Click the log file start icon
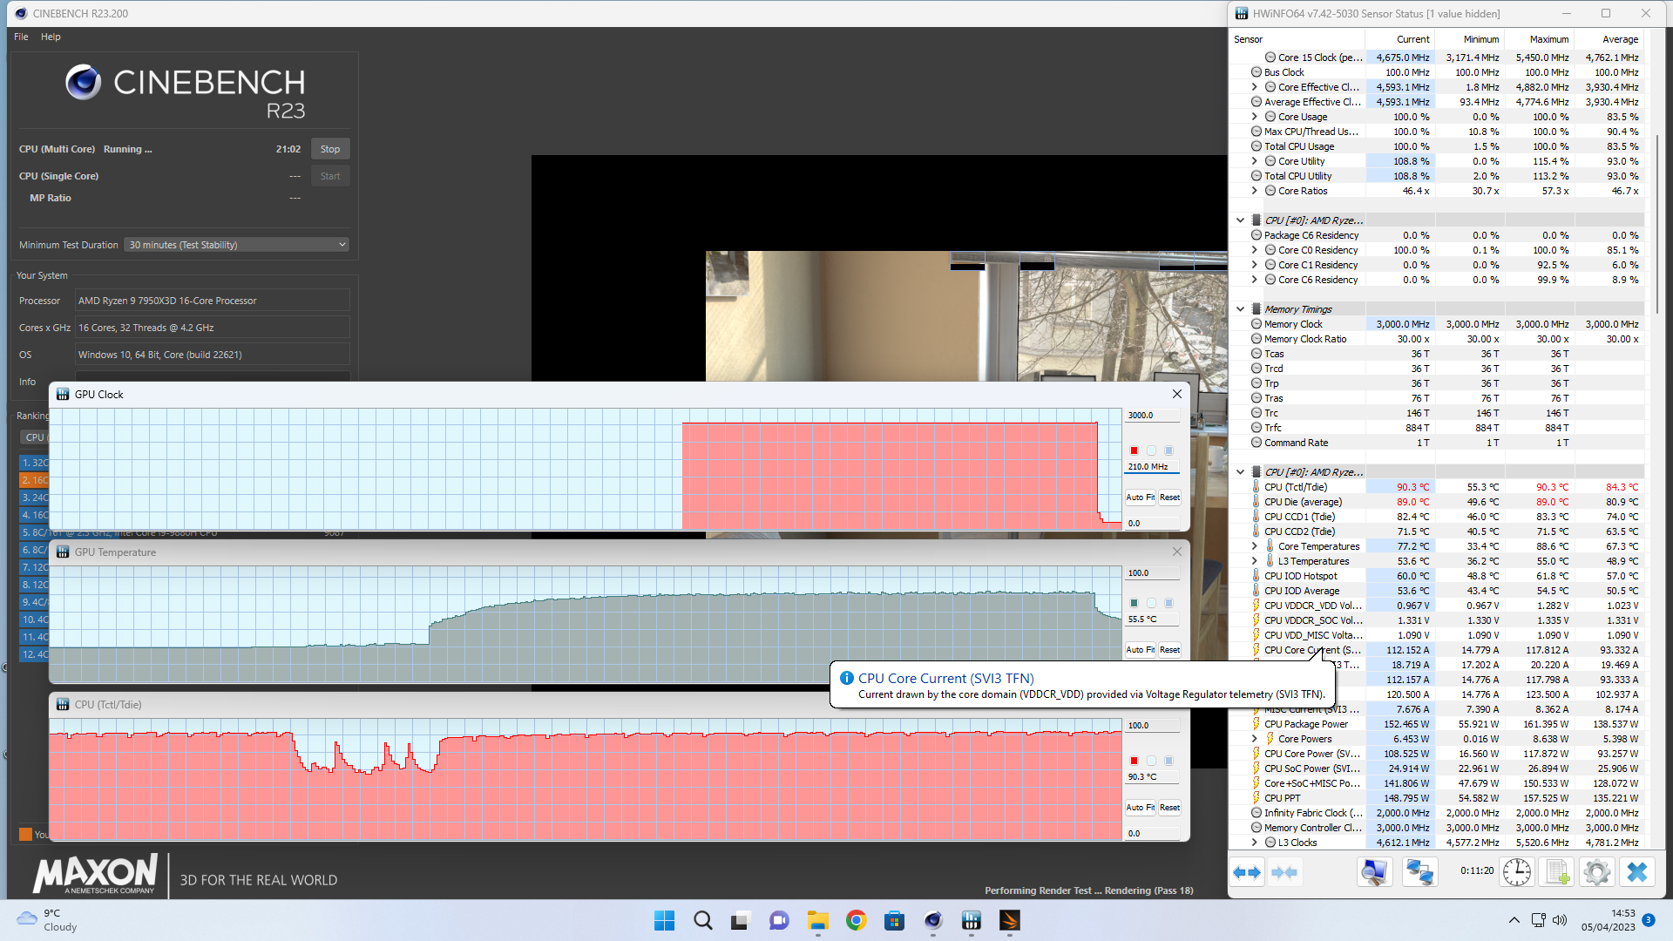Viewport: 1673px width, 941px height. click(1557, 872)
